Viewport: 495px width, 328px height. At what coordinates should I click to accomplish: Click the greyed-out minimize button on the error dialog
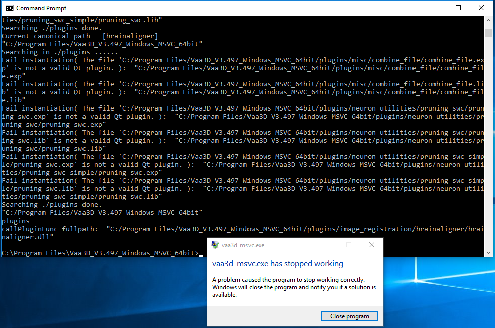pos(325,245)
